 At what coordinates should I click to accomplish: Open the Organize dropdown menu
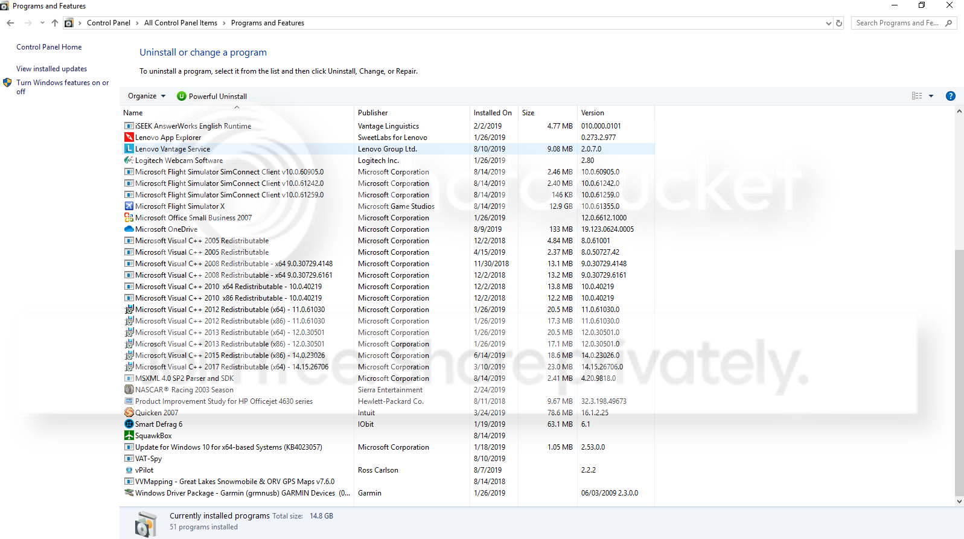(x=147, y=96)
